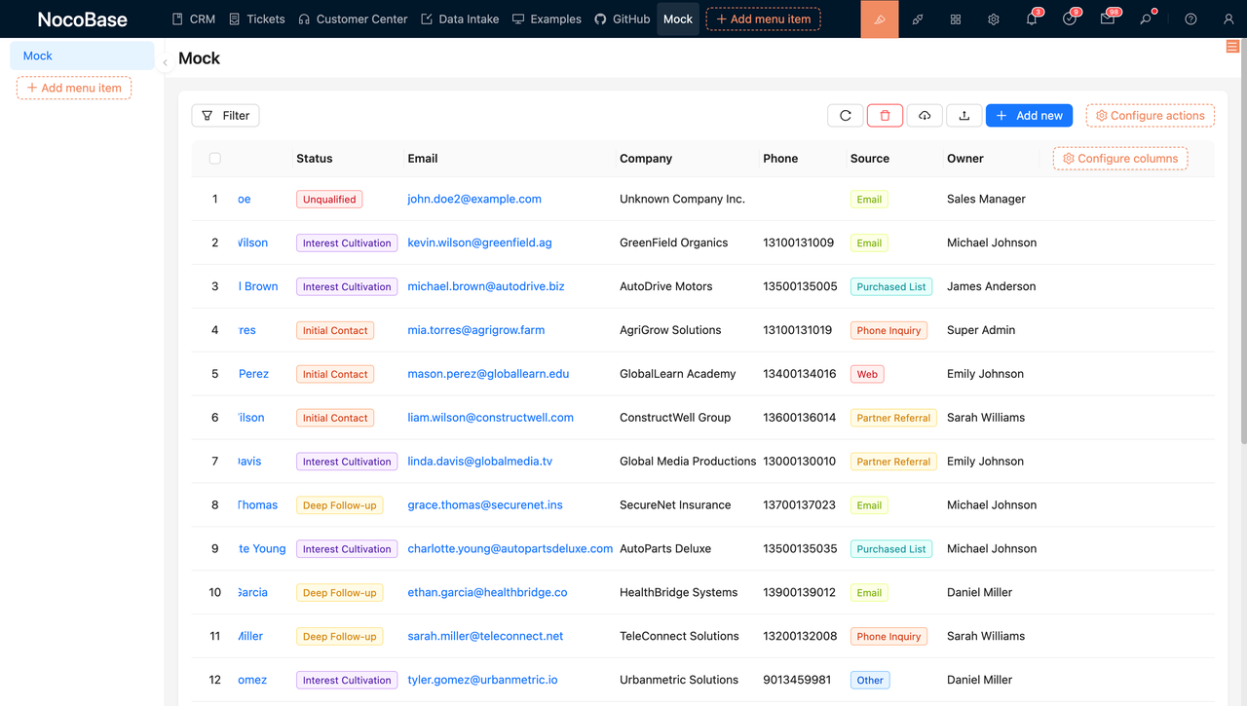Click the Web source tag

pyautogui.click(x=867, y=375)
